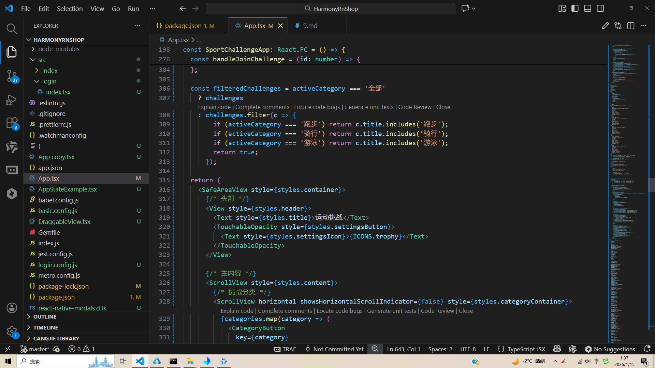Click Generate unit tests link above line 329

click(x=391, y=311)
